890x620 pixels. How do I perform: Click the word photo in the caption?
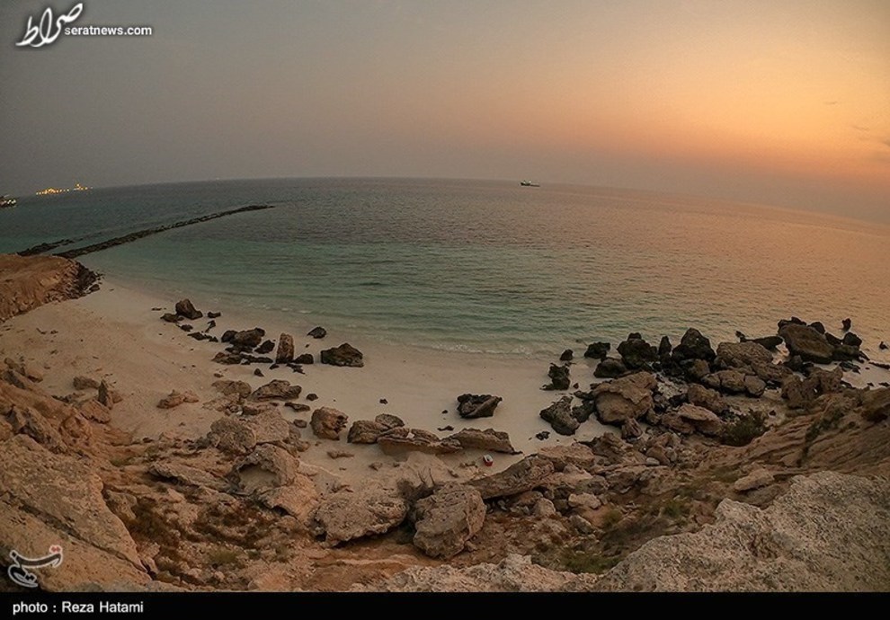tap(30, 607)
